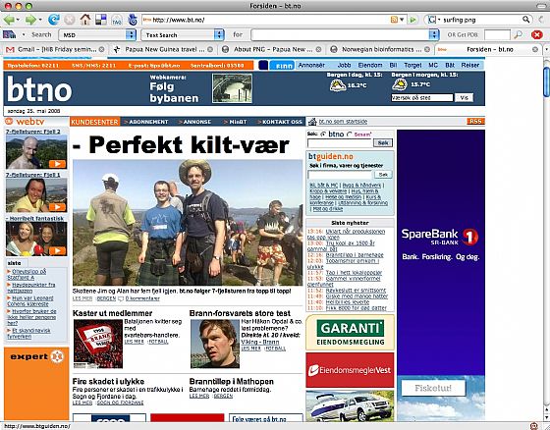Image resolution: width=550 pixels, height=430 pixels.
Task: Open the search toolbar logo dropdown arrow
Action: (24, 34)
